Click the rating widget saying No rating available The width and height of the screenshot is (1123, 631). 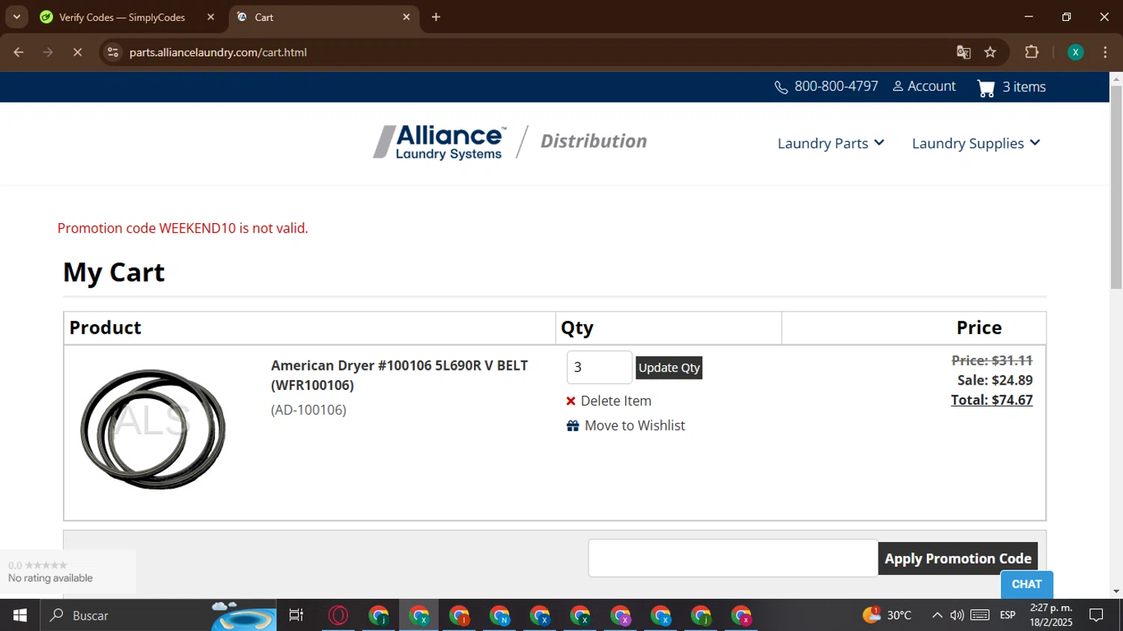(x=67, y=572)
